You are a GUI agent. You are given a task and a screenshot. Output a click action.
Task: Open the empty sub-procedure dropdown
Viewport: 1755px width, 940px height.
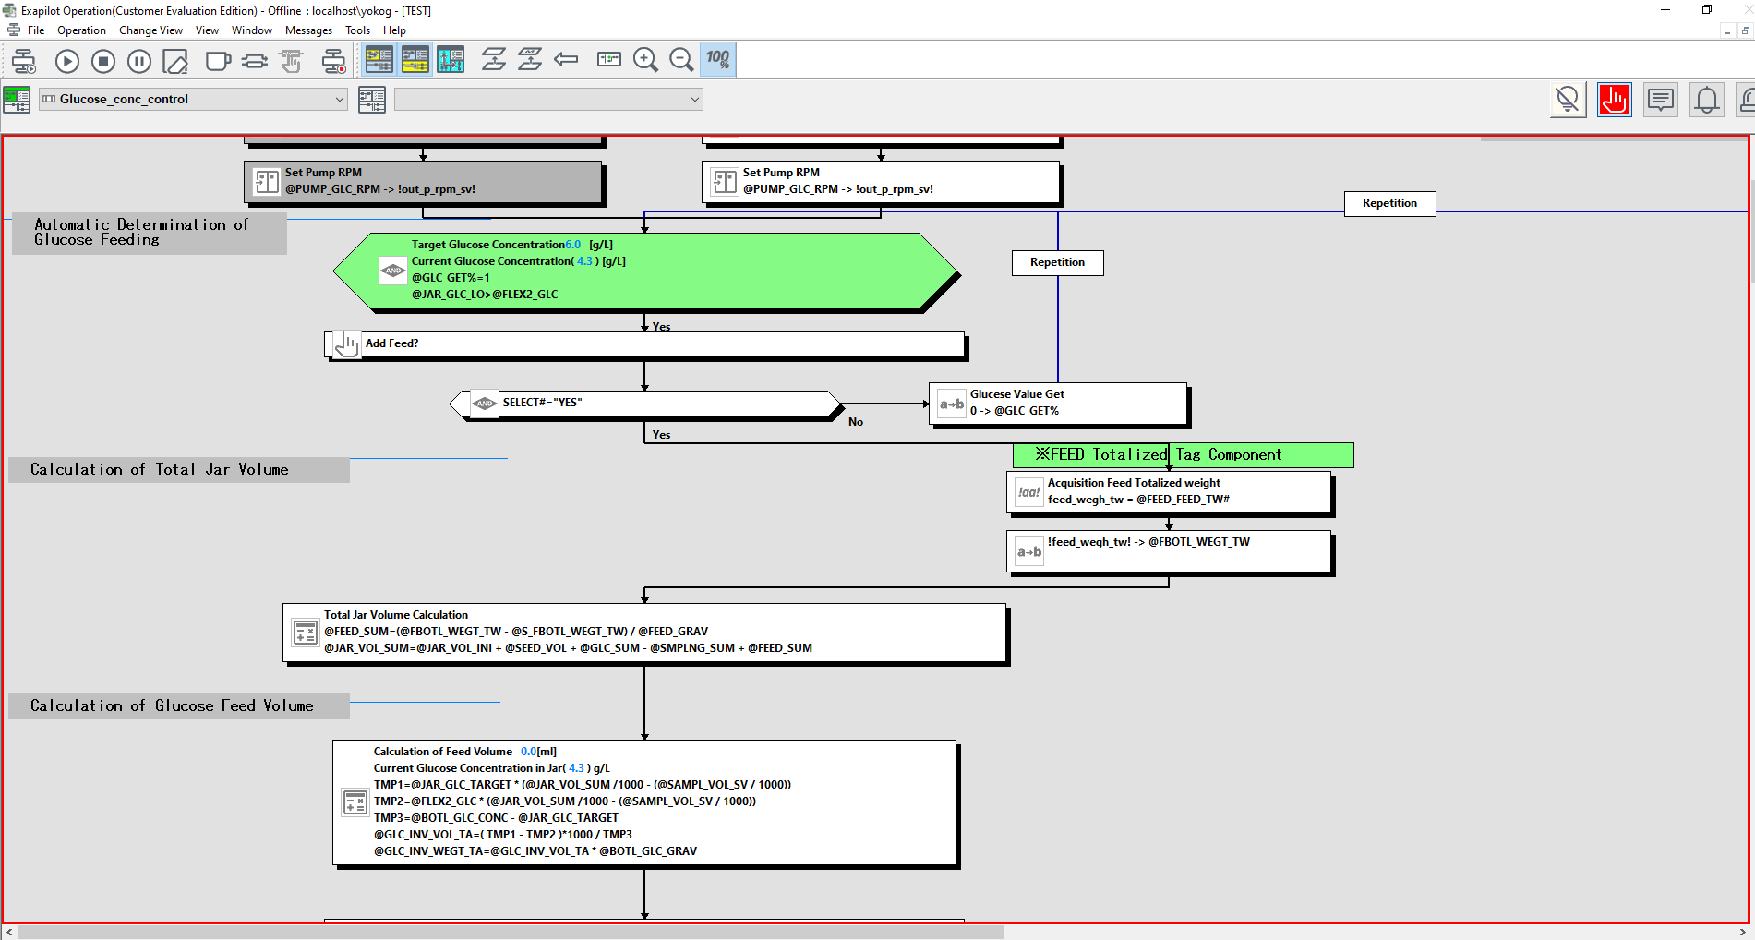tap(548, 99)
